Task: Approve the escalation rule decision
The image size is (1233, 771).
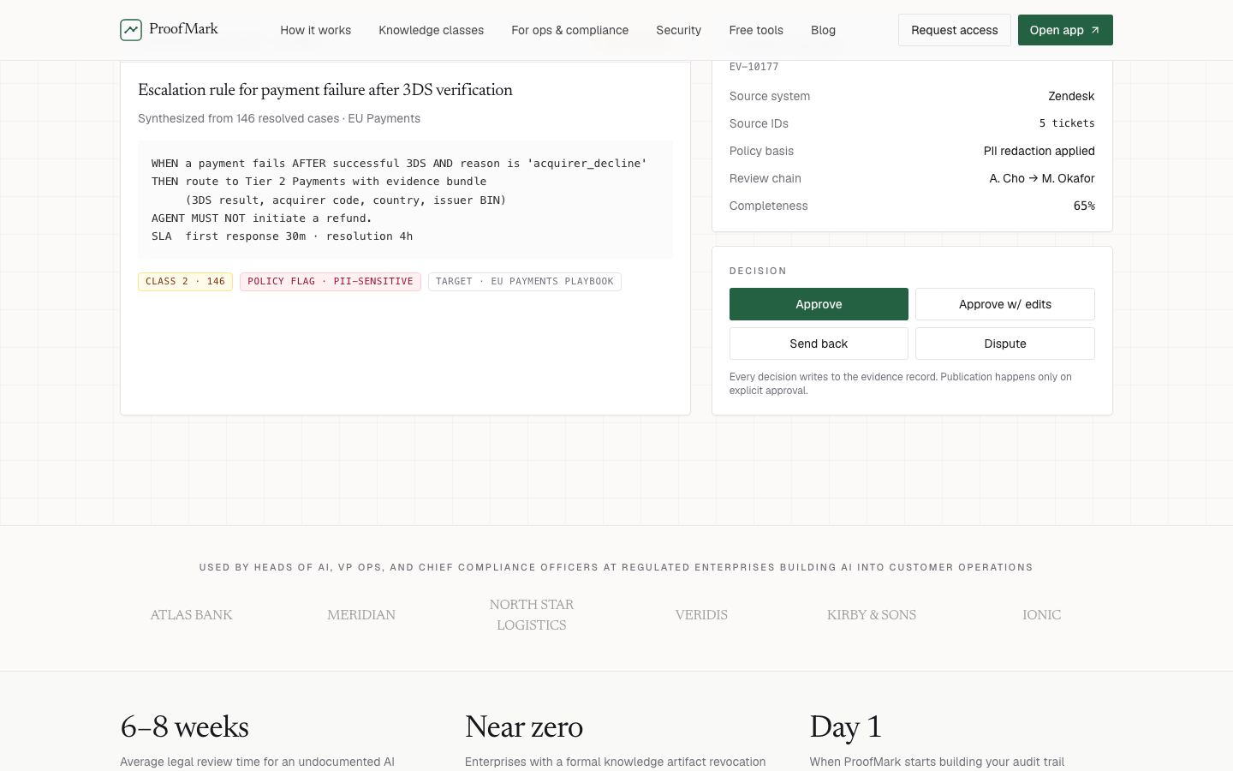Action: tap(819, 304)
